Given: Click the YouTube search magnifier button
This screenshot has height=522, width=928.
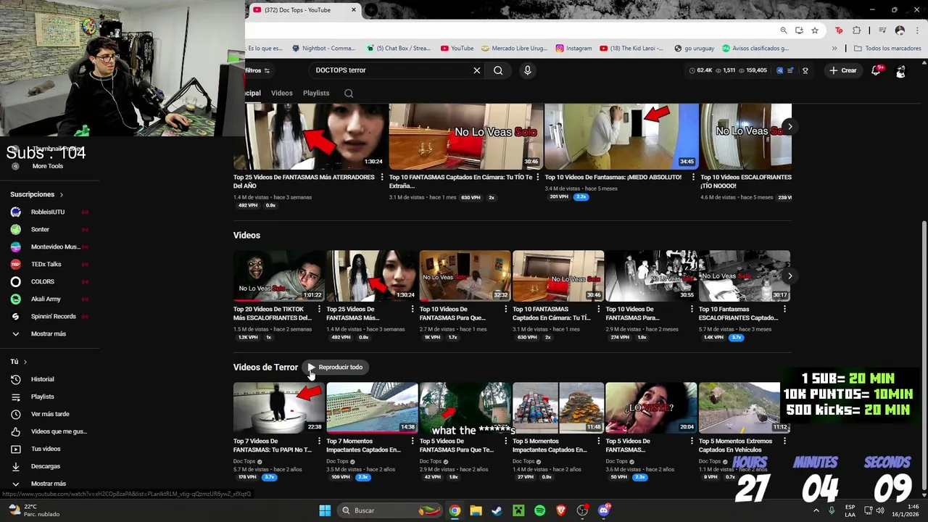Looking at the screenshot, I should tap(498, 70).
